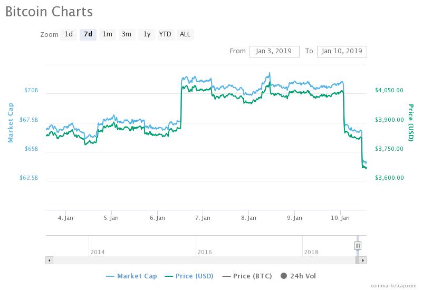This screenshot has width=422, height=290.
Task: Select the 3m zoom range
Action: pyautogui.click(x=127, y=34)
